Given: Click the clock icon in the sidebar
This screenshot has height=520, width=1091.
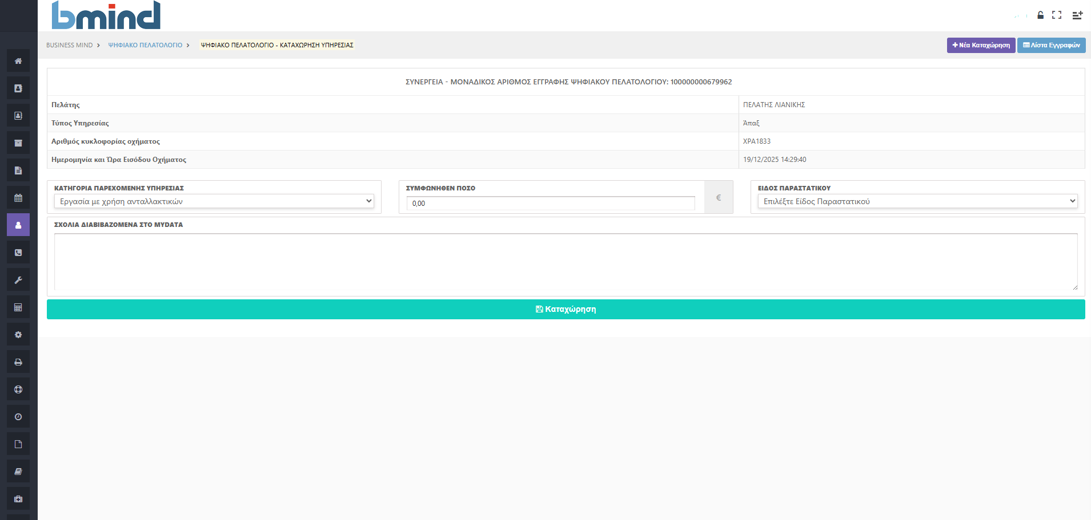Looking at the screenshot, I should point(18,417).
